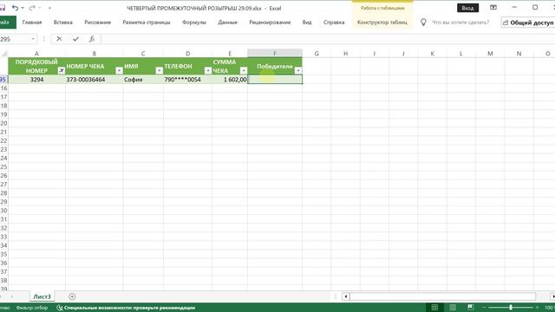Switch to Normal view icon

click(434, 308)
